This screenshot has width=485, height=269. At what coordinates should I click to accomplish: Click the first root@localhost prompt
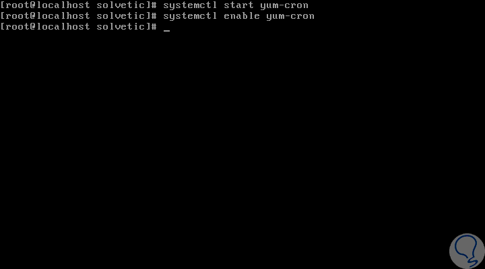tap(79, 5)
